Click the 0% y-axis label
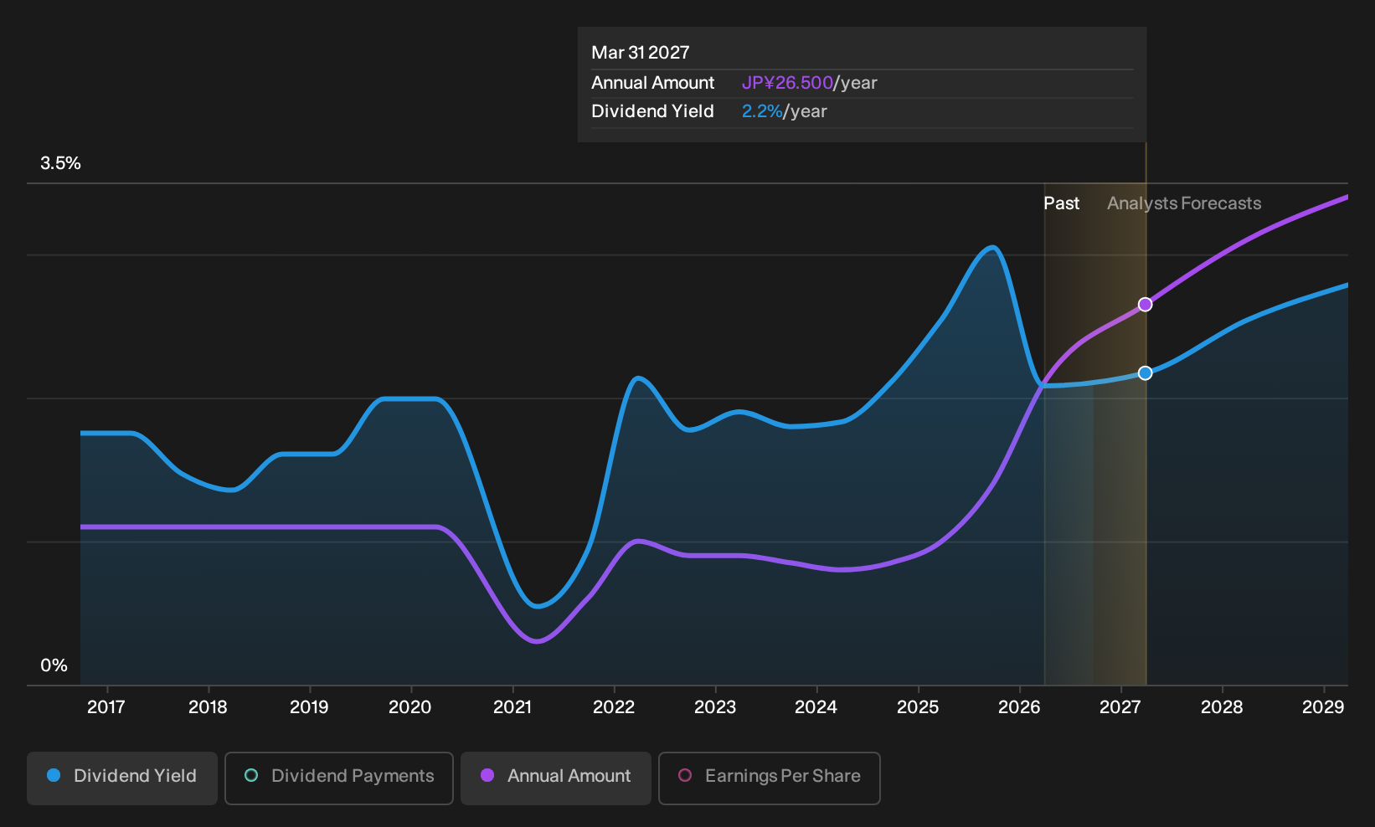This screenshot has width=1375, height=827. pyautogui.click(x=54, y=665)
